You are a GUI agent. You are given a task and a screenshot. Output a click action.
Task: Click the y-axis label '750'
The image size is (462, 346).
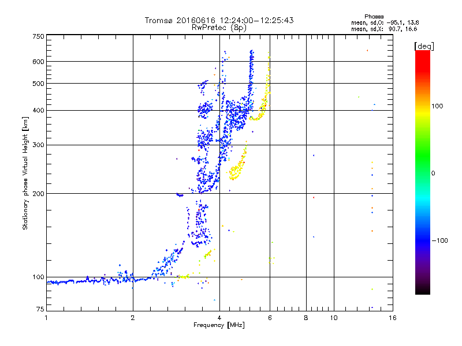pyautogui.click(x=38, y=36)
